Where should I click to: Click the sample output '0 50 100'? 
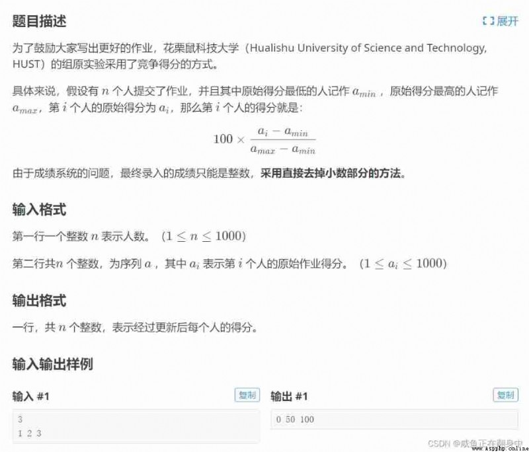pos(295,420)
